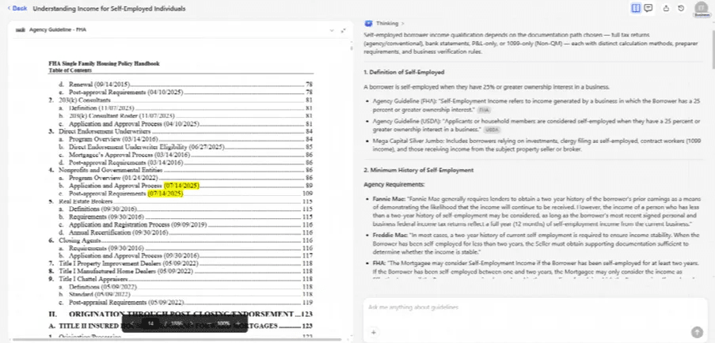Image resolution: width=715 pixels, height=343 pixels.
Task: Click the share/export icon in header
Action: coord(666,8)
